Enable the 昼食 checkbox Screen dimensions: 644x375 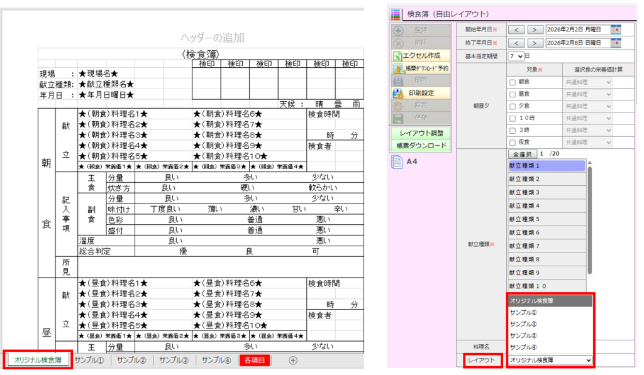(x=513, y=94)
